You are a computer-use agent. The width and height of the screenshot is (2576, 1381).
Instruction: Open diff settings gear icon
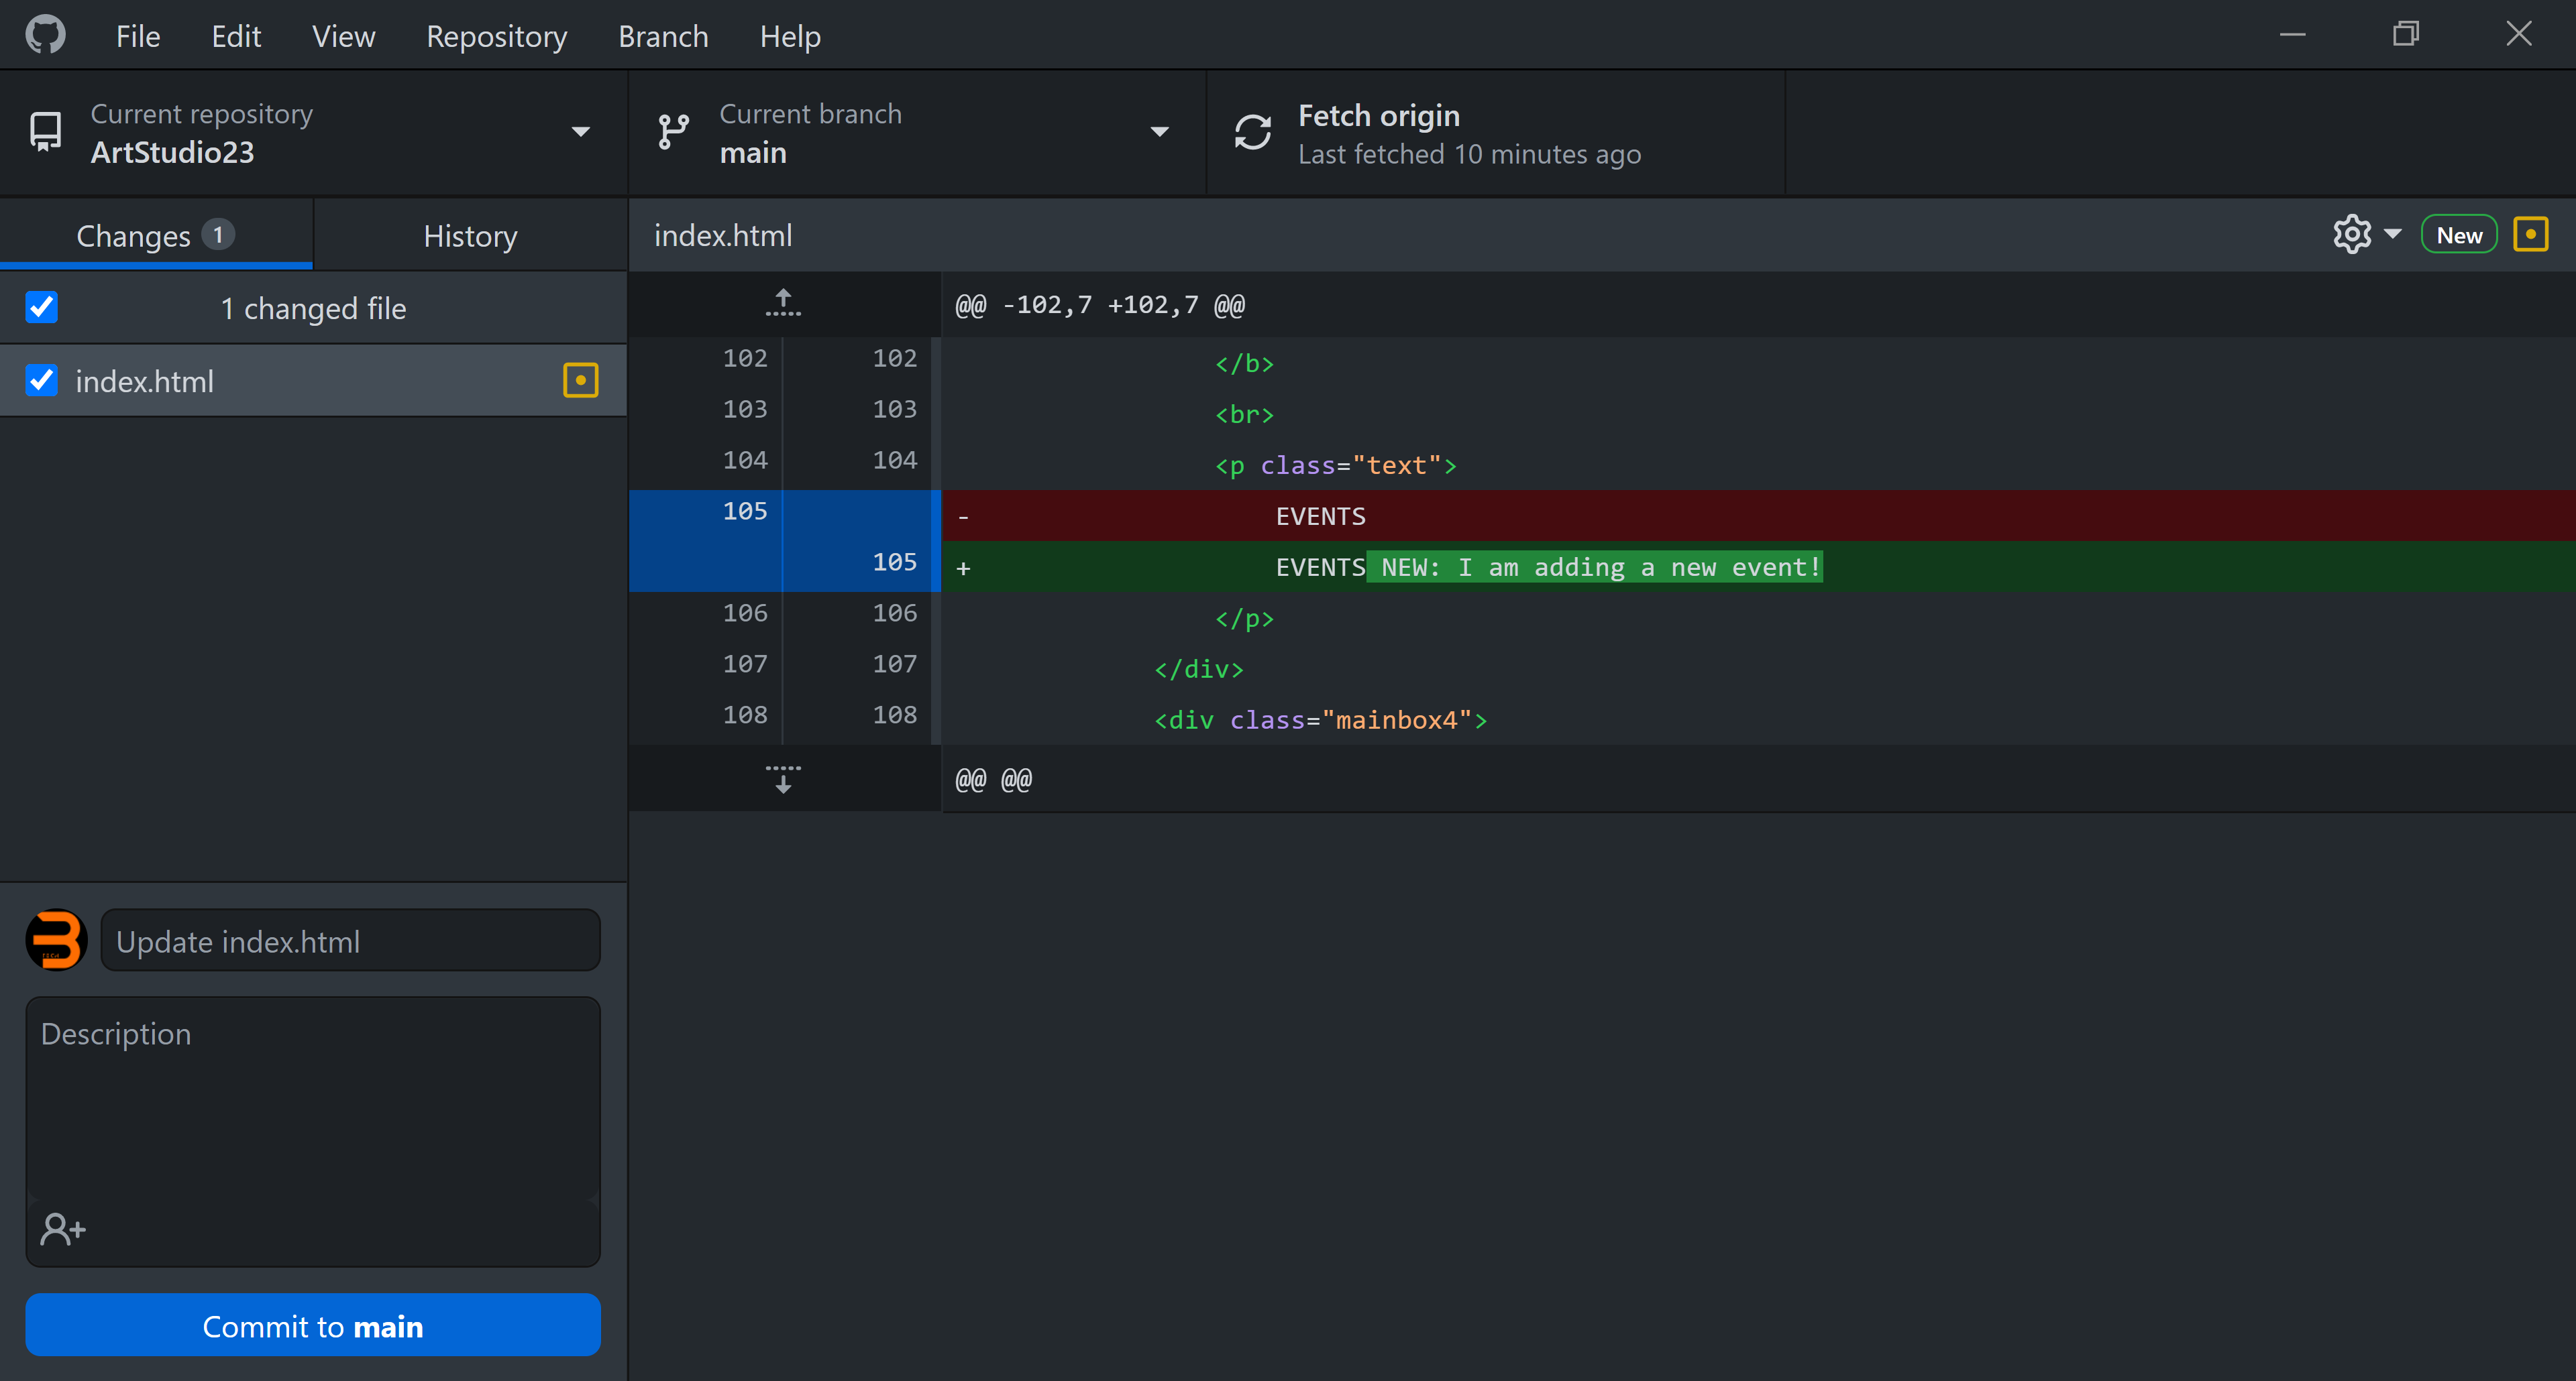(2352, 235)
